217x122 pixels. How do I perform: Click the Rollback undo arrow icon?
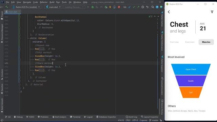click(x=147, y=7)
